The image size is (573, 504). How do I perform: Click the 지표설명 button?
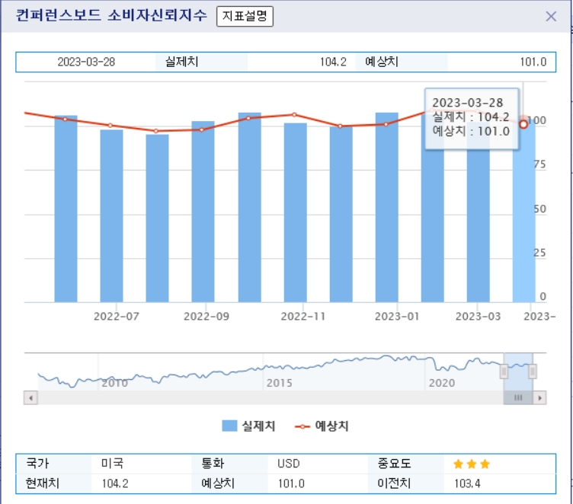pos(245,17)
